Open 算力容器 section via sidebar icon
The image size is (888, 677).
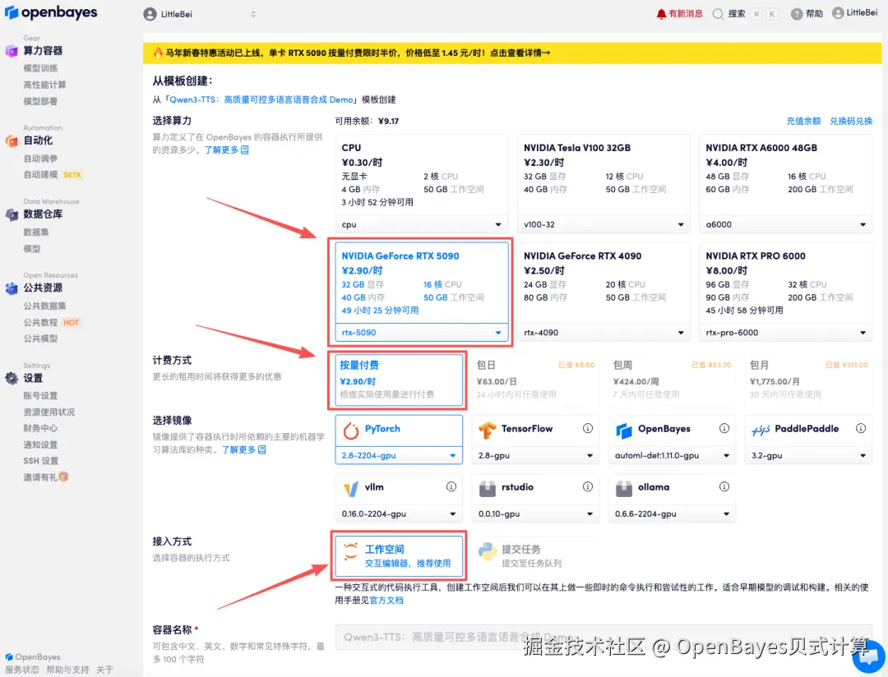[x=11, y=51]
